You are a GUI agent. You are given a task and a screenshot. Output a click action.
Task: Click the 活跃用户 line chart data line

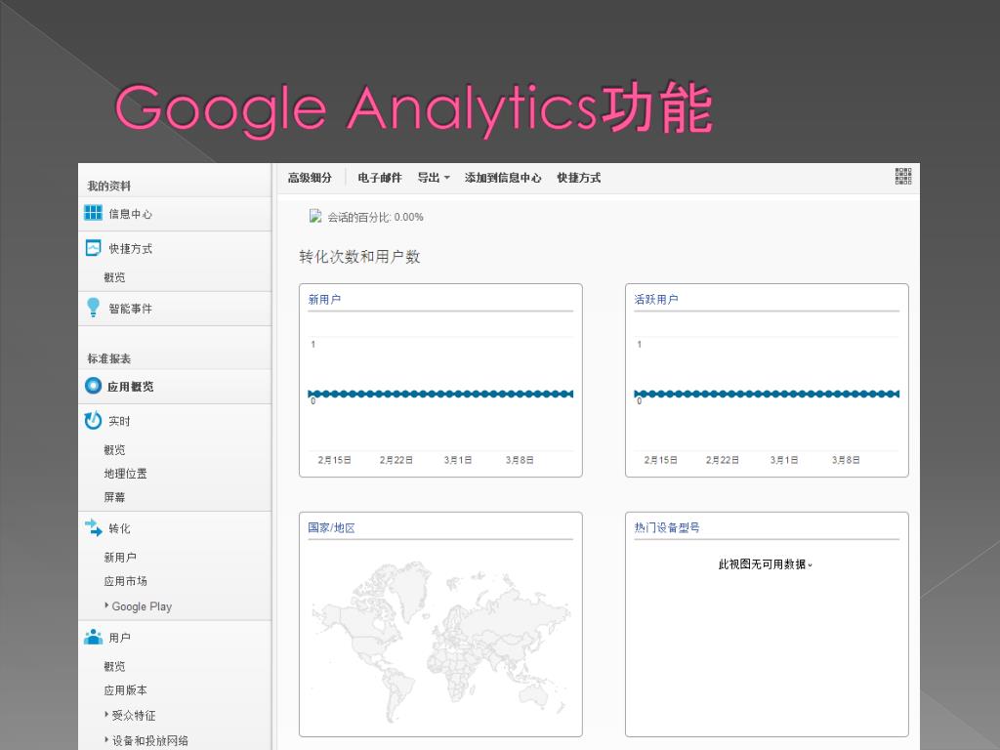click(767, 394)
